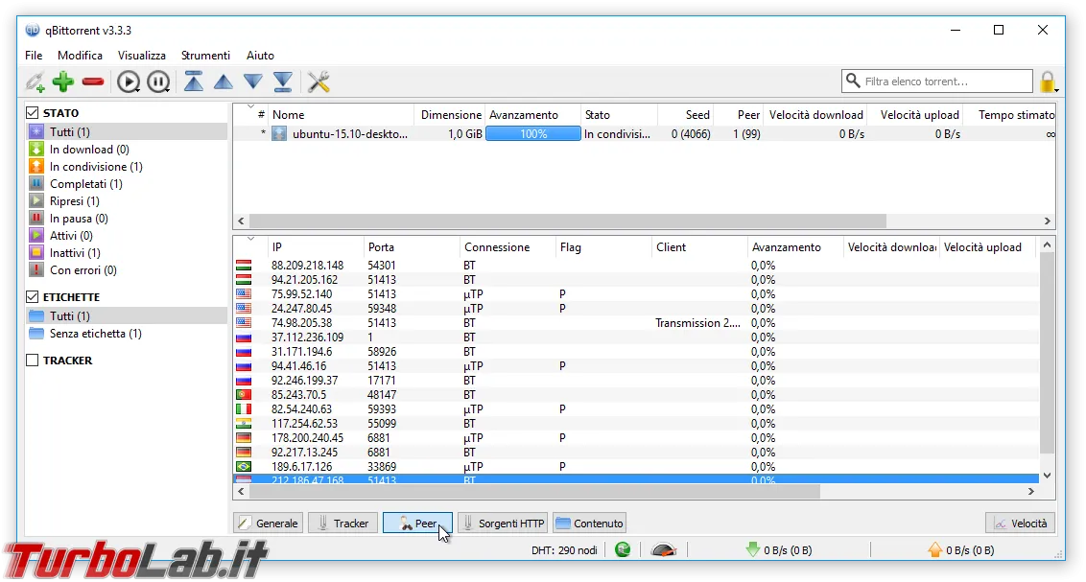The width and height of the screenshot is (1086, 582).
Task: Click green download arrow in status bar
Action: [753, 550]
